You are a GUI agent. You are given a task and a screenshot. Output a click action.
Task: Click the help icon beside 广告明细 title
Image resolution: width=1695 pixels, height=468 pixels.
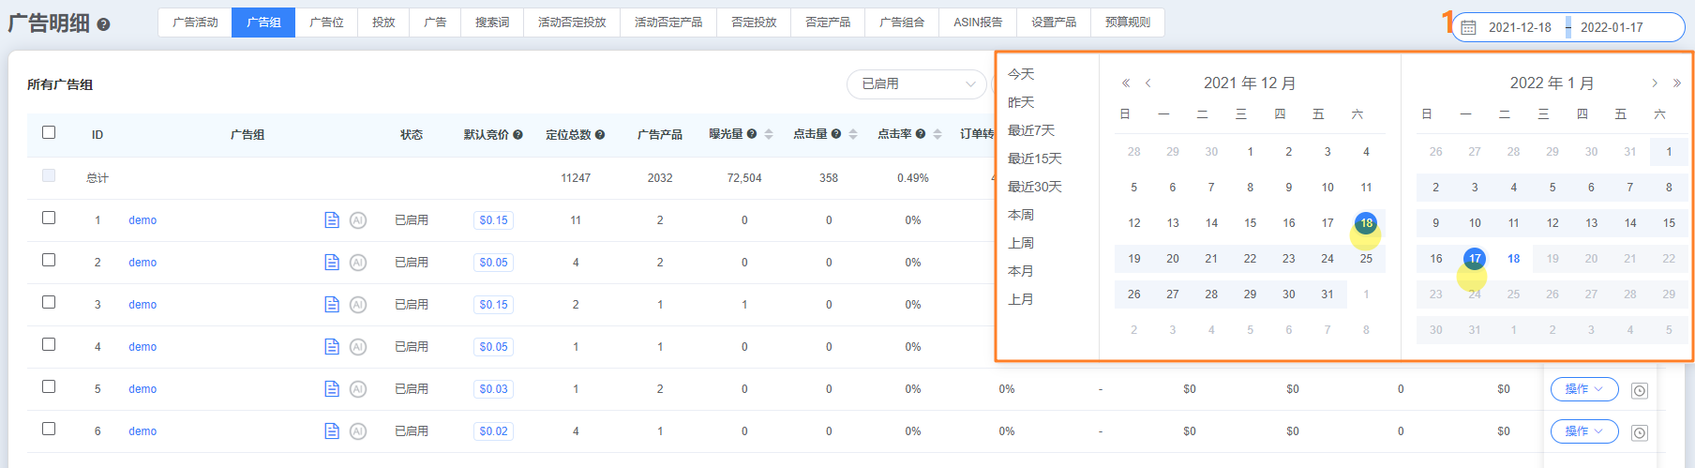pyautogui.click(x=104, y=25)
